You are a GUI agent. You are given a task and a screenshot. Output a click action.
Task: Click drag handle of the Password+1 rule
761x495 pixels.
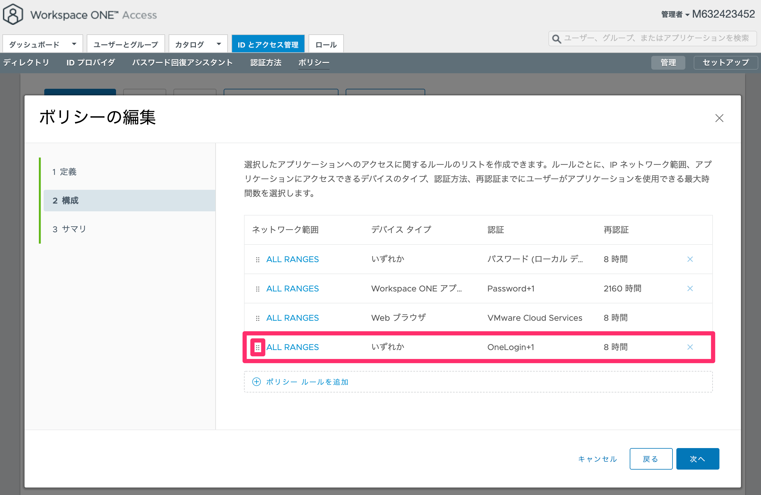pos(258,289)
